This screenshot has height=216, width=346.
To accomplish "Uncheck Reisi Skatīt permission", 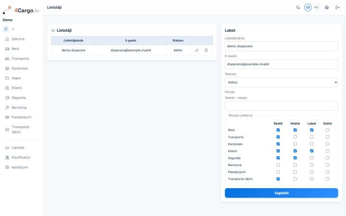I will 278,130.
